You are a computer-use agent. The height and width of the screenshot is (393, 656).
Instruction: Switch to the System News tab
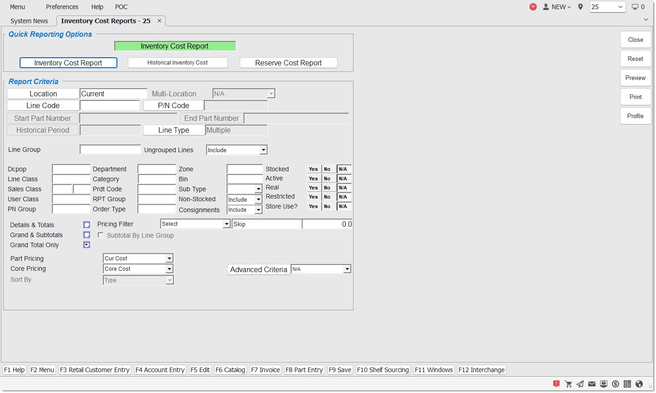[29, 21]
